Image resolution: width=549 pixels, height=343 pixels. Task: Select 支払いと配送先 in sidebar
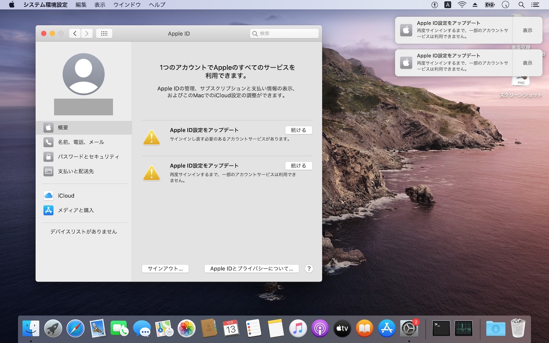pyautogui.click(x=84, y=171)
